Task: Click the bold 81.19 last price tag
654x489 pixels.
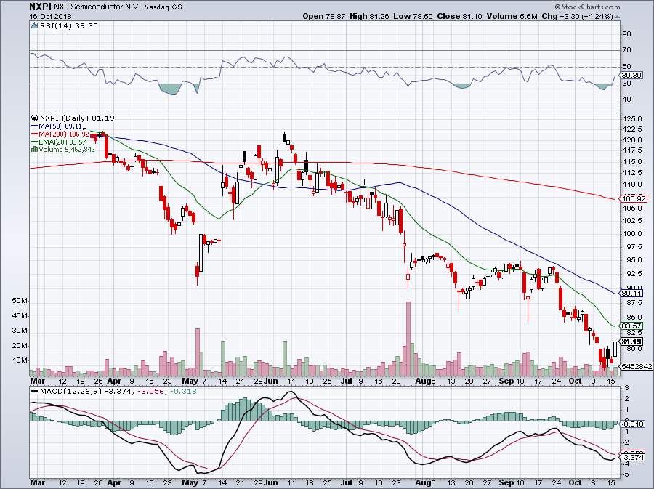Action: (x=631, y=342)
